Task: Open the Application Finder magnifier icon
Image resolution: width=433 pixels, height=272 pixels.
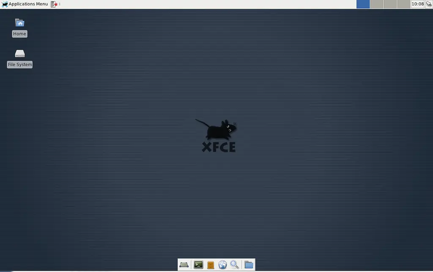Action: click(235, 265)
